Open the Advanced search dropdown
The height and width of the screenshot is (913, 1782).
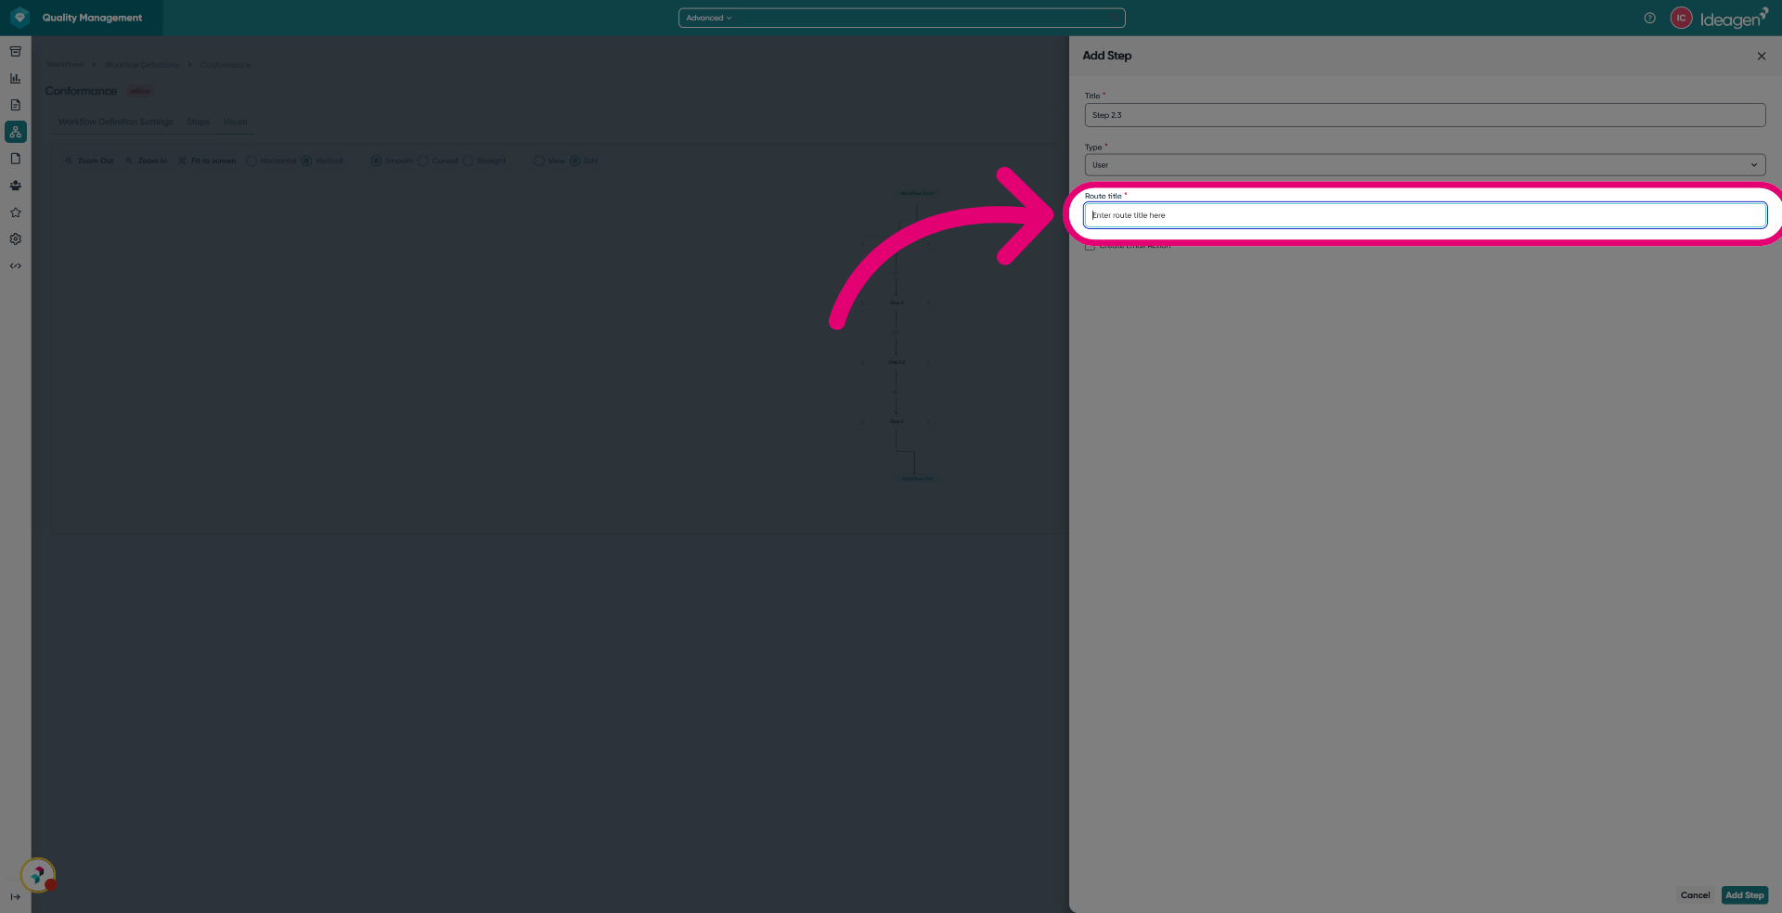(x=709, y=18)
